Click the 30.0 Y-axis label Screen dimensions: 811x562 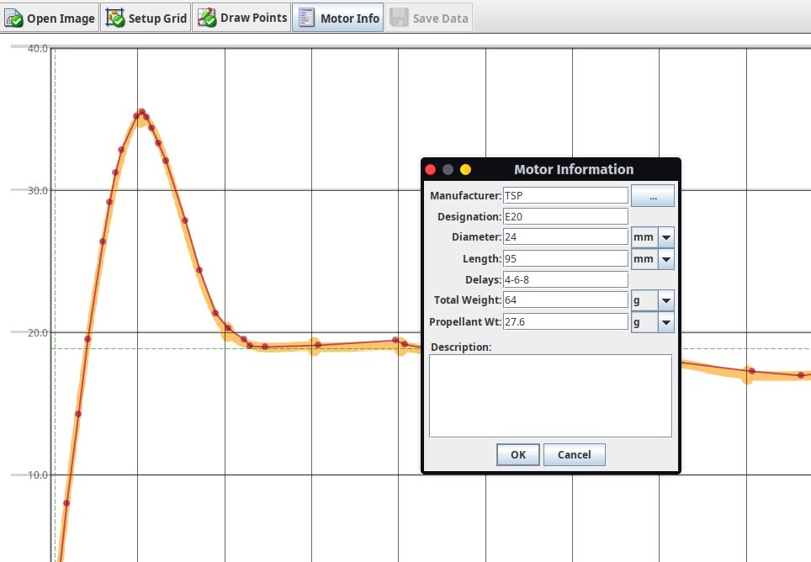click(x=37, y=190)
